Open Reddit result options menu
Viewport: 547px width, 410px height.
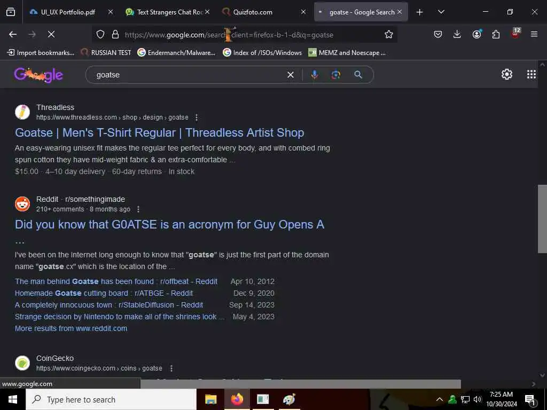pyautogui.click(x=138, y=209)
